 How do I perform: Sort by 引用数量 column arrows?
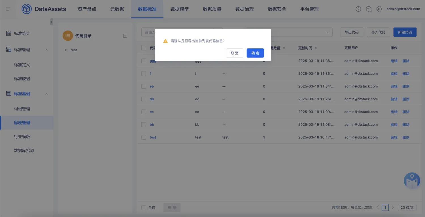point(284,48)
